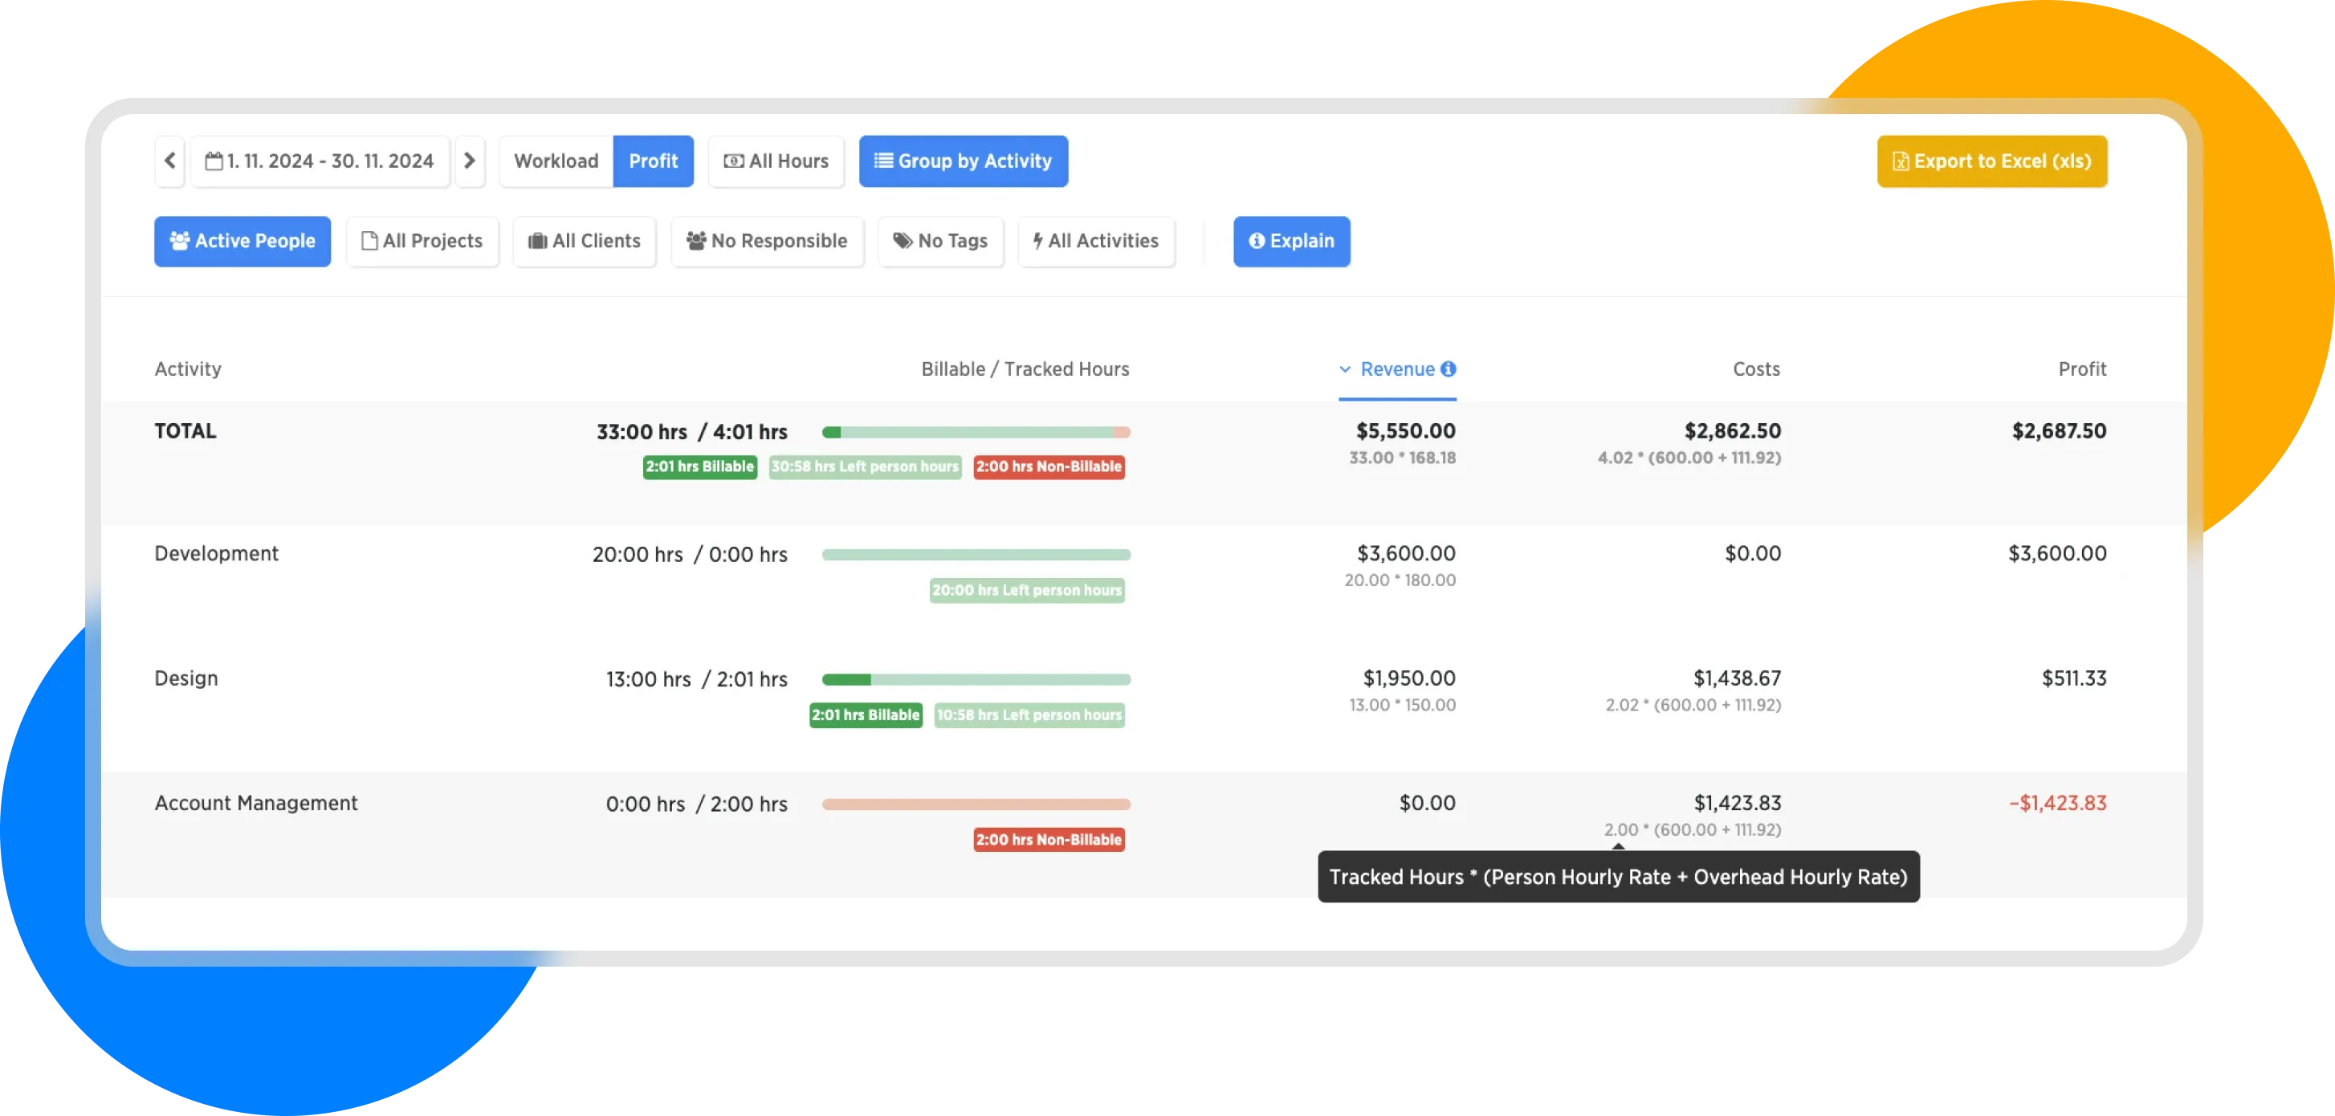Click the info icon next to Revenue

(x=1449, y=369)
